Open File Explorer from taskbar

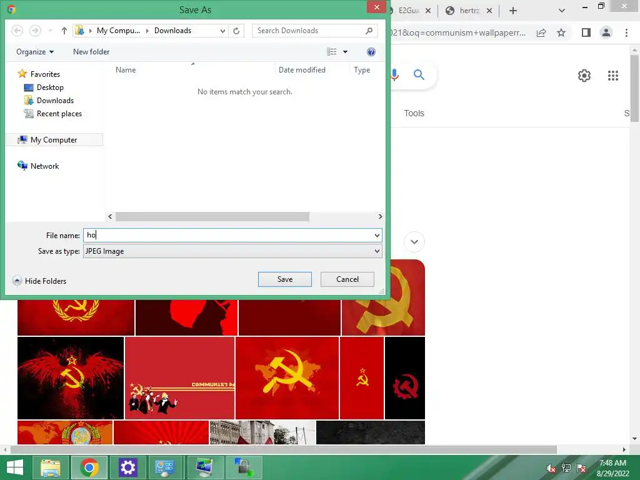click(50, 467)
